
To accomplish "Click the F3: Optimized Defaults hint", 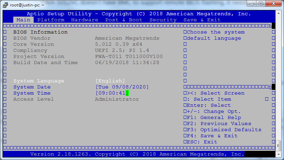I will [x=224, y=130].
